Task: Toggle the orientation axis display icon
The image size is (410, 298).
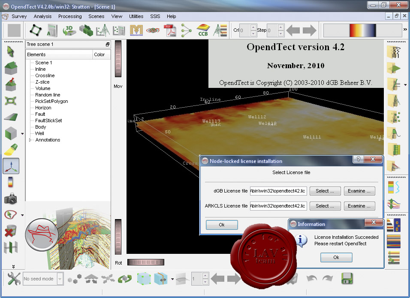Action: pyautogui.click(x=11, y=166)
